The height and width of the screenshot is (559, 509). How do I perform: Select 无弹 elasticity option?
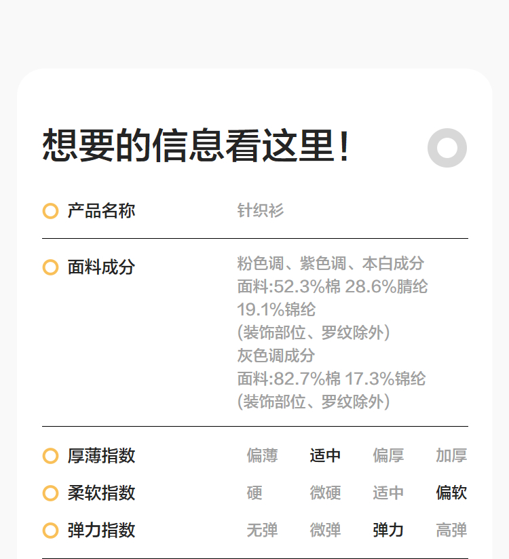point(262,531)
